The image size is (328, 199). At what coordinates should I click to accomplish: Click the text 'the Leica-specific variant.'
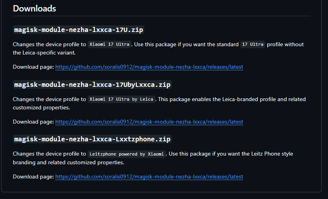(x=44, y=53)
